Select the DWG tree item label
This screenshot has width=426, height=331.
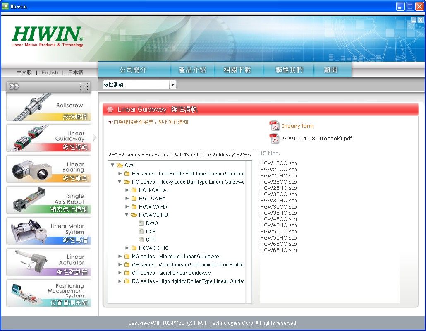(152, 223)
